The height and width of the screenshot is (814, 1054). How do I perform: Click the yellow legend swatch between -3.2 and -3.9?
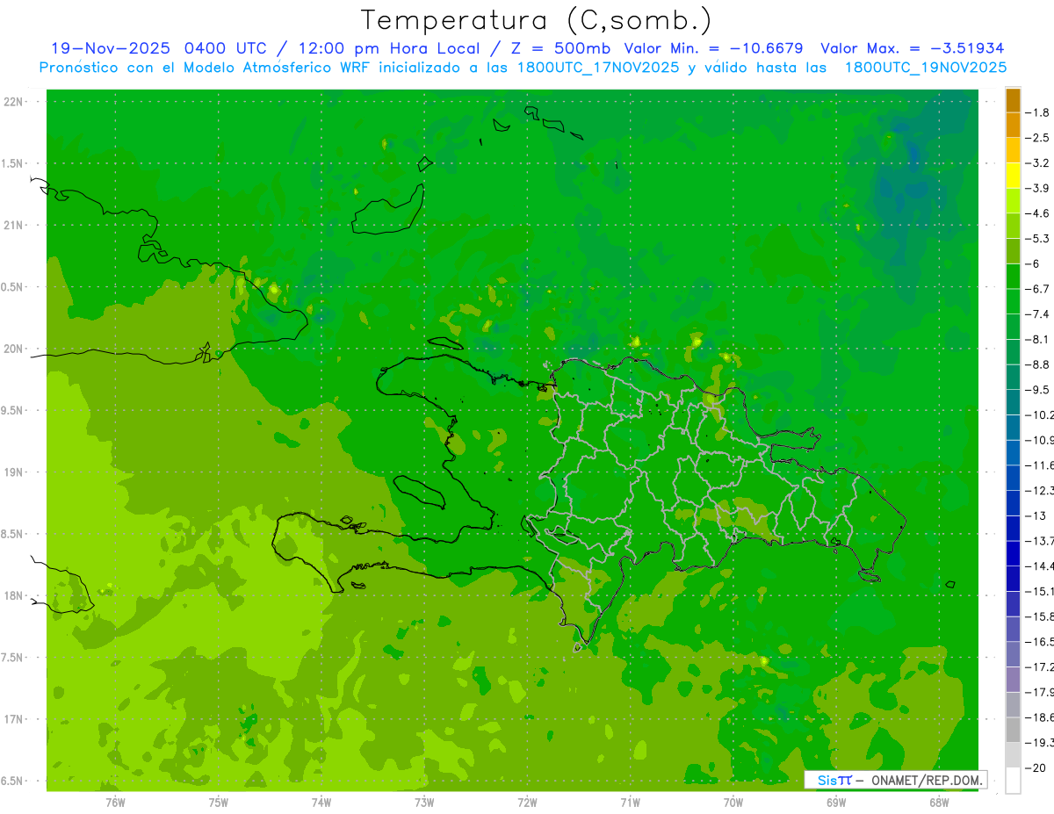(1013, 176)
